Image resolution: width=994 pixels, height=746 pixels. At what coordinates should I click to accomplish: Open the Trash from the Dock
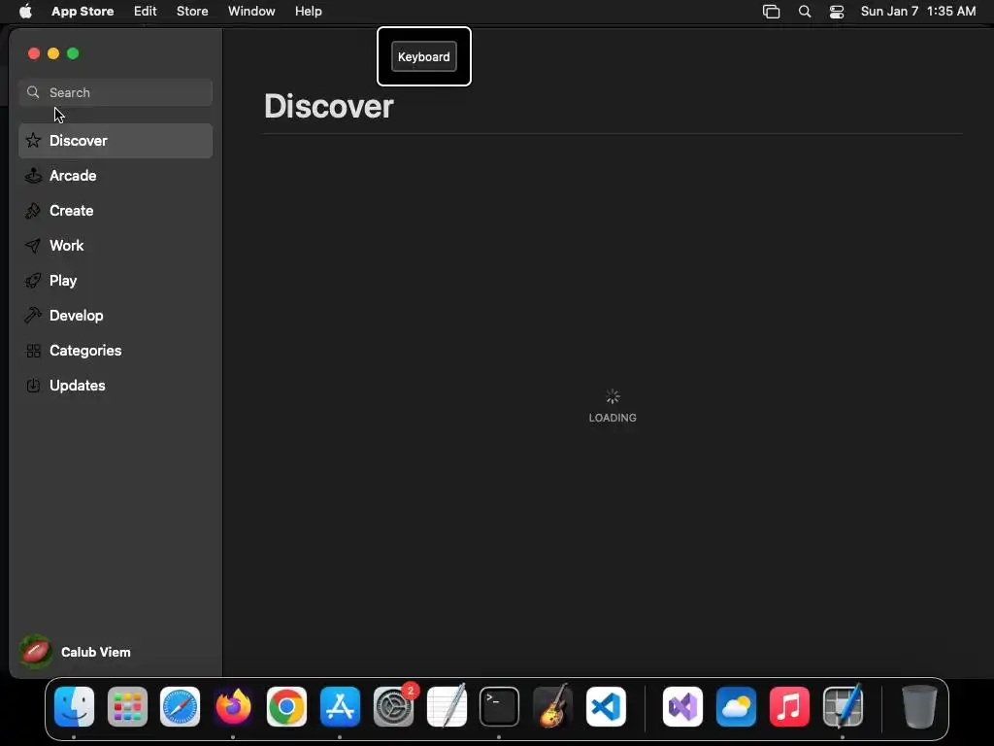click(x=919, y=707)
